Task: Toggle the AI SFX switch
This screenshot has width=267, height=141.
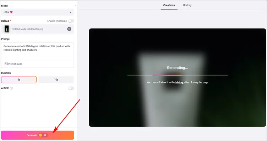Action: 71,88
